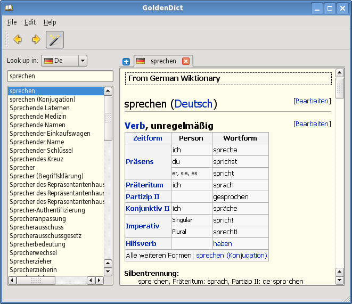The width and height of the screenshot is (352, 304).
Task: Click the 'haben' Hilfsverb link
Action: tap(223, 244)
